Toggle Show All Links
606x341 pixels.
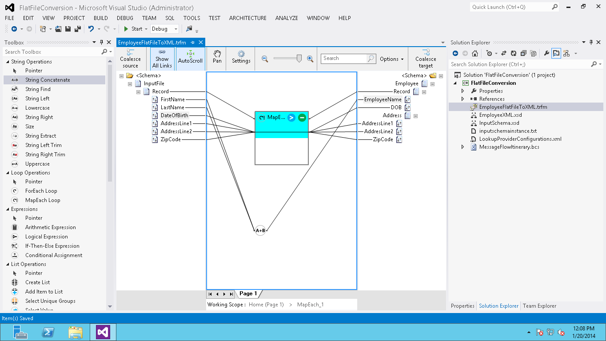tap(162, 59)
